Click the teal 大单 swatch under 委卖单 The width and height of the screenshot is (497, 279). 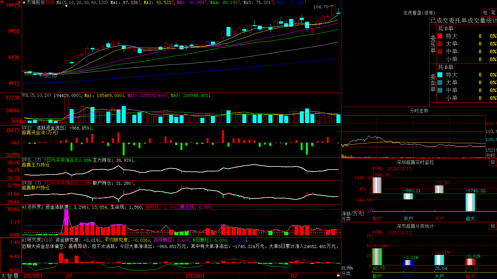440,82
